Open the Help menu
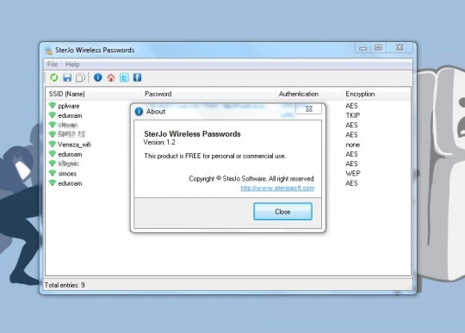 (x=72, y=65)
